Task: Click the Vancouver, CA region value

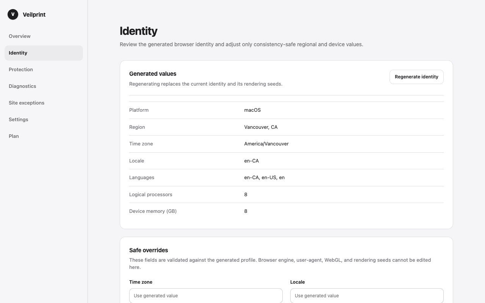Action: [261, 127]
